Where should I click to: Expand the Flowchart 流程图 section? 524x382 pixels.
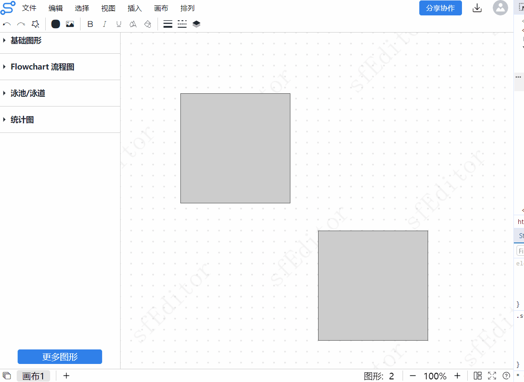[60, 67]
